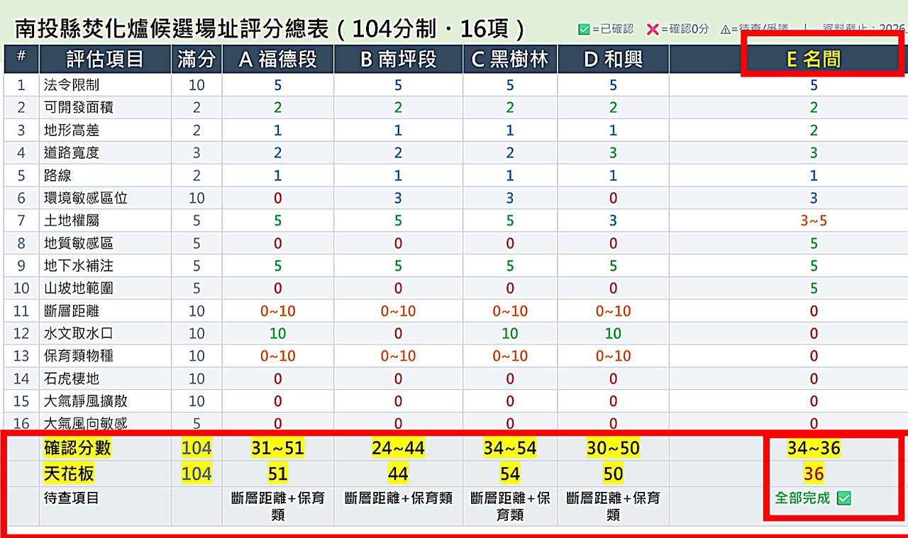Click the C 黑樹林 column header

[510, 60]
